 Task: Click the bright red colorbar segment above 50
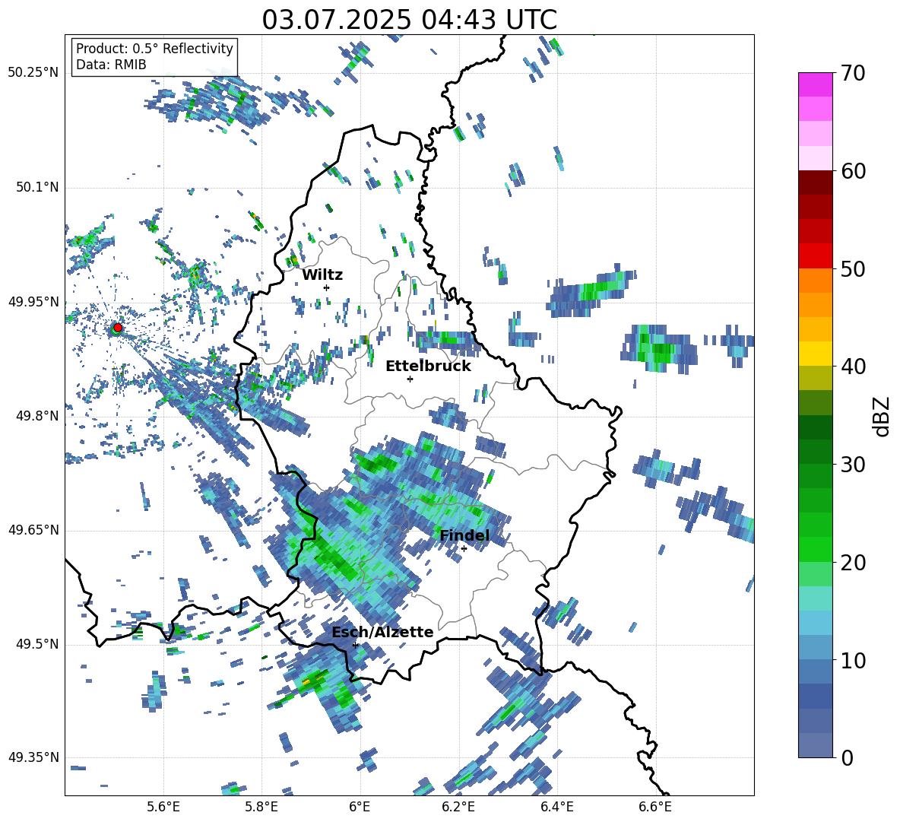click(815, 255)
